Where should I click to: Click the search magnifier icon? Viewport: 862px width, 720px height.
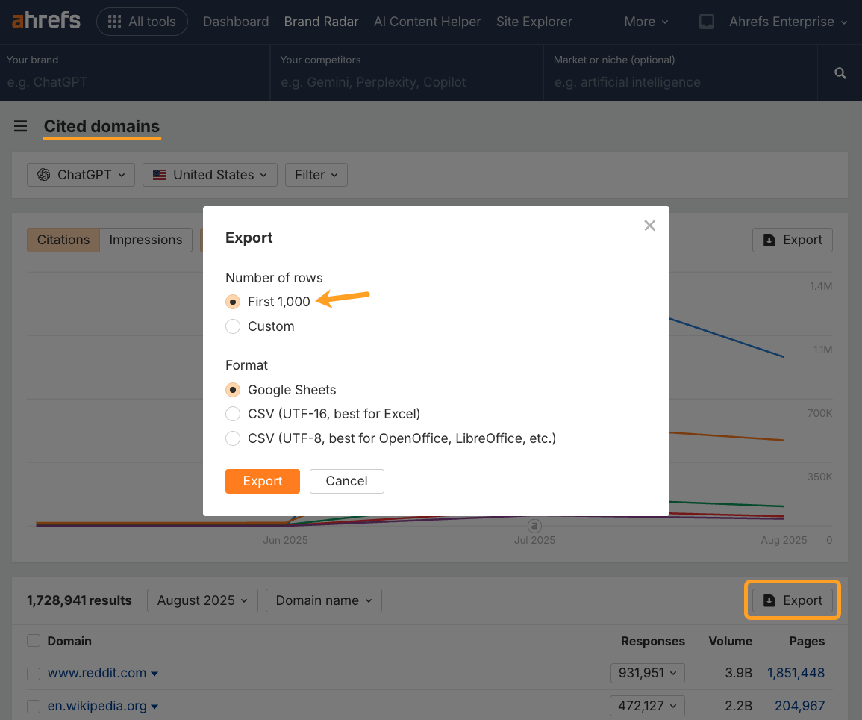point(840,72)
